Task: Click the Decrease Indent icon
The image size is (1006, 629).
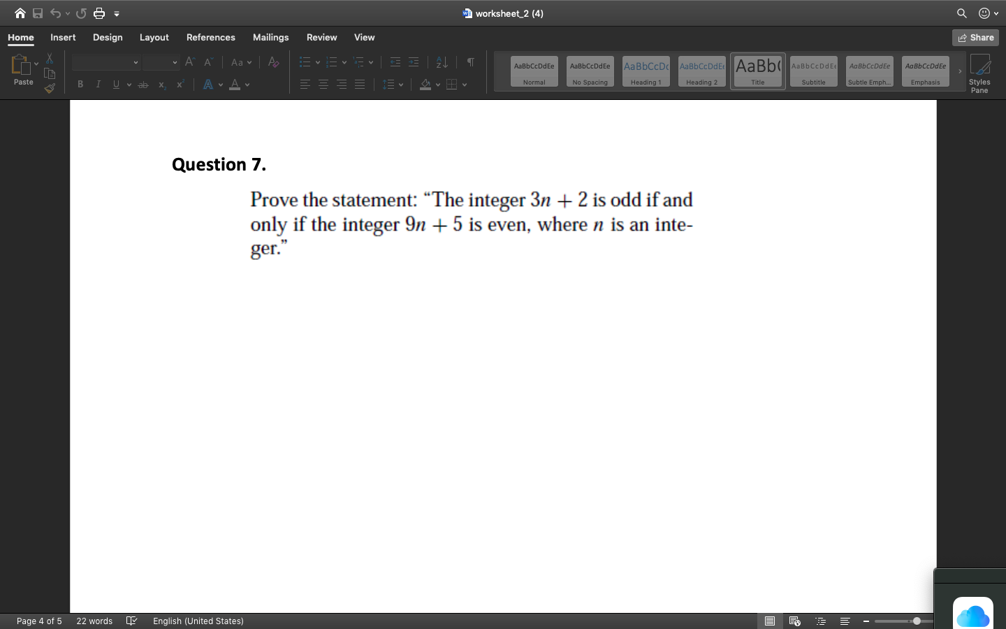Action: [395, 62]
